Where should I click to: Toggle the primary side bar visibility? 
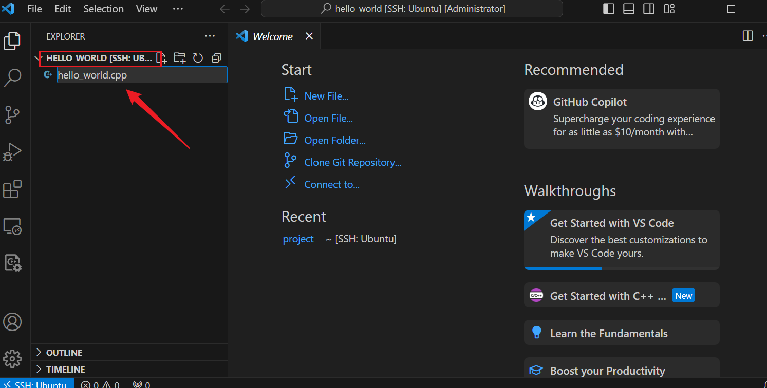(608, 9)
